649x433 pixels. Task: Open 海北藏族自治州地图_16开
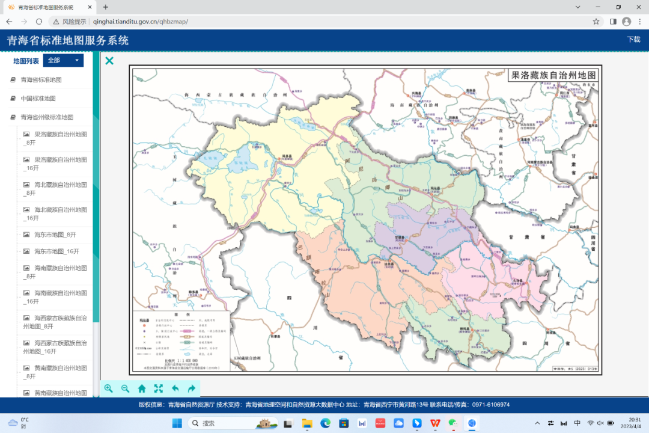[x=55, y=214]
